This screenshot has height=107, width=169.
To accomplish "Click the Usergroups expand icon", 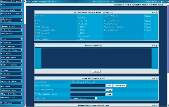I will (21, 43).
